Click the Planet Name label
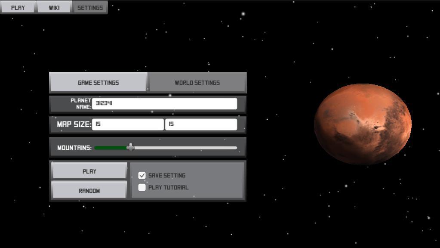Image resolution: width=440 pixels, height=248 pixels. (81, 104)
